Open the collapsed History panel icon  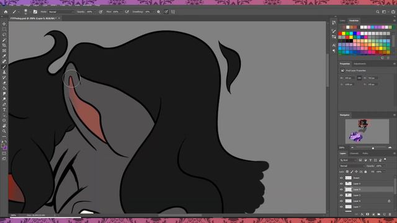click(x=334, y=22)
